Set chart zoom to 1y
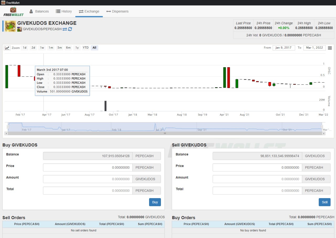 click(77, 48)
